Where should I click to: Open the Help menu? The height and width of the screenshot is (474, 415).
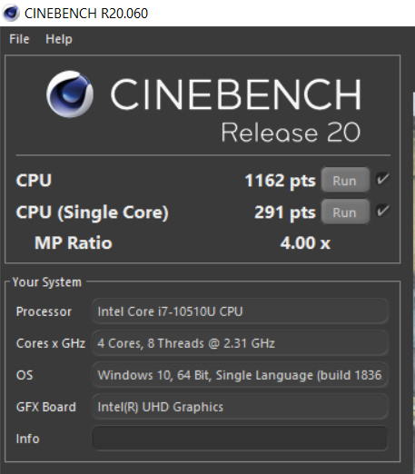59,39
